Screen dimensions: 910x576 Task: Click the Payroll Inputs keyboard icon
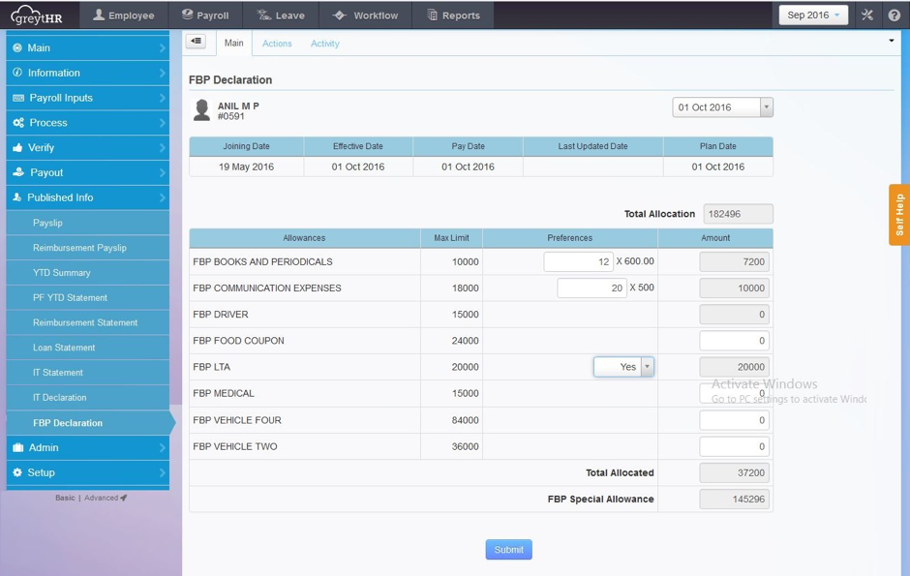point(18,98)
